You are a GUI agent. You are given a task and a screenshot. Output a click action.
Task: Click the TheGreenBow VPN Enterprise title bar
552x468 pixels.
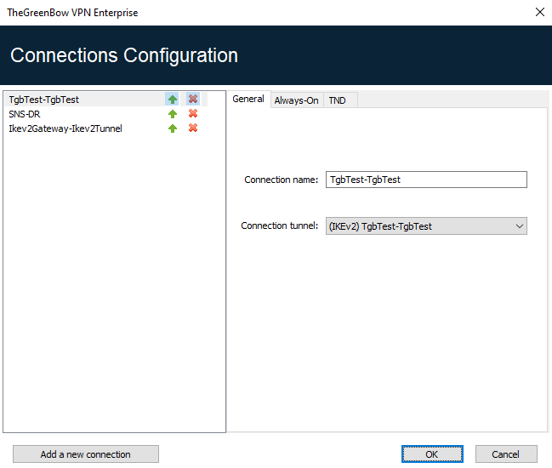[255, 13]
